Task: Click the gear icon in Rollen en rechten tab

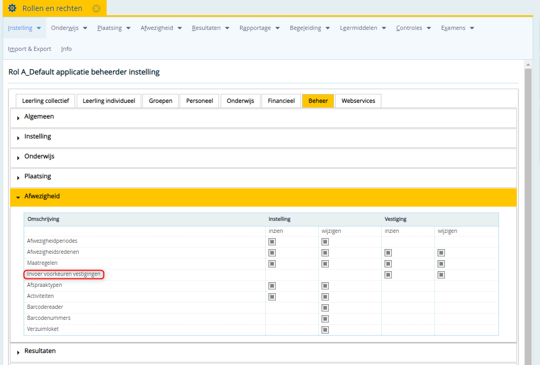Action: tap(12, 8)
